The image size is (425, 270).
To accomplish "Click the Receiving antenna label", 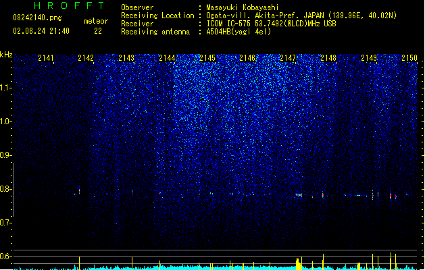I will pos(155,32).
